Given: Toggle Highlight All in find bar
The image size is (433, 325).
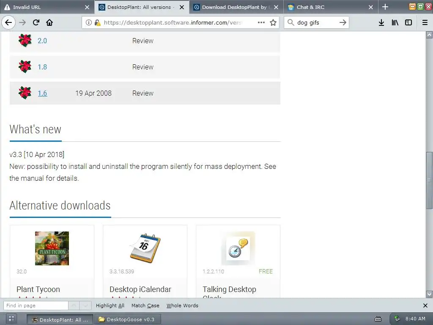Looking at the screenshot, I should pos(110,306).
